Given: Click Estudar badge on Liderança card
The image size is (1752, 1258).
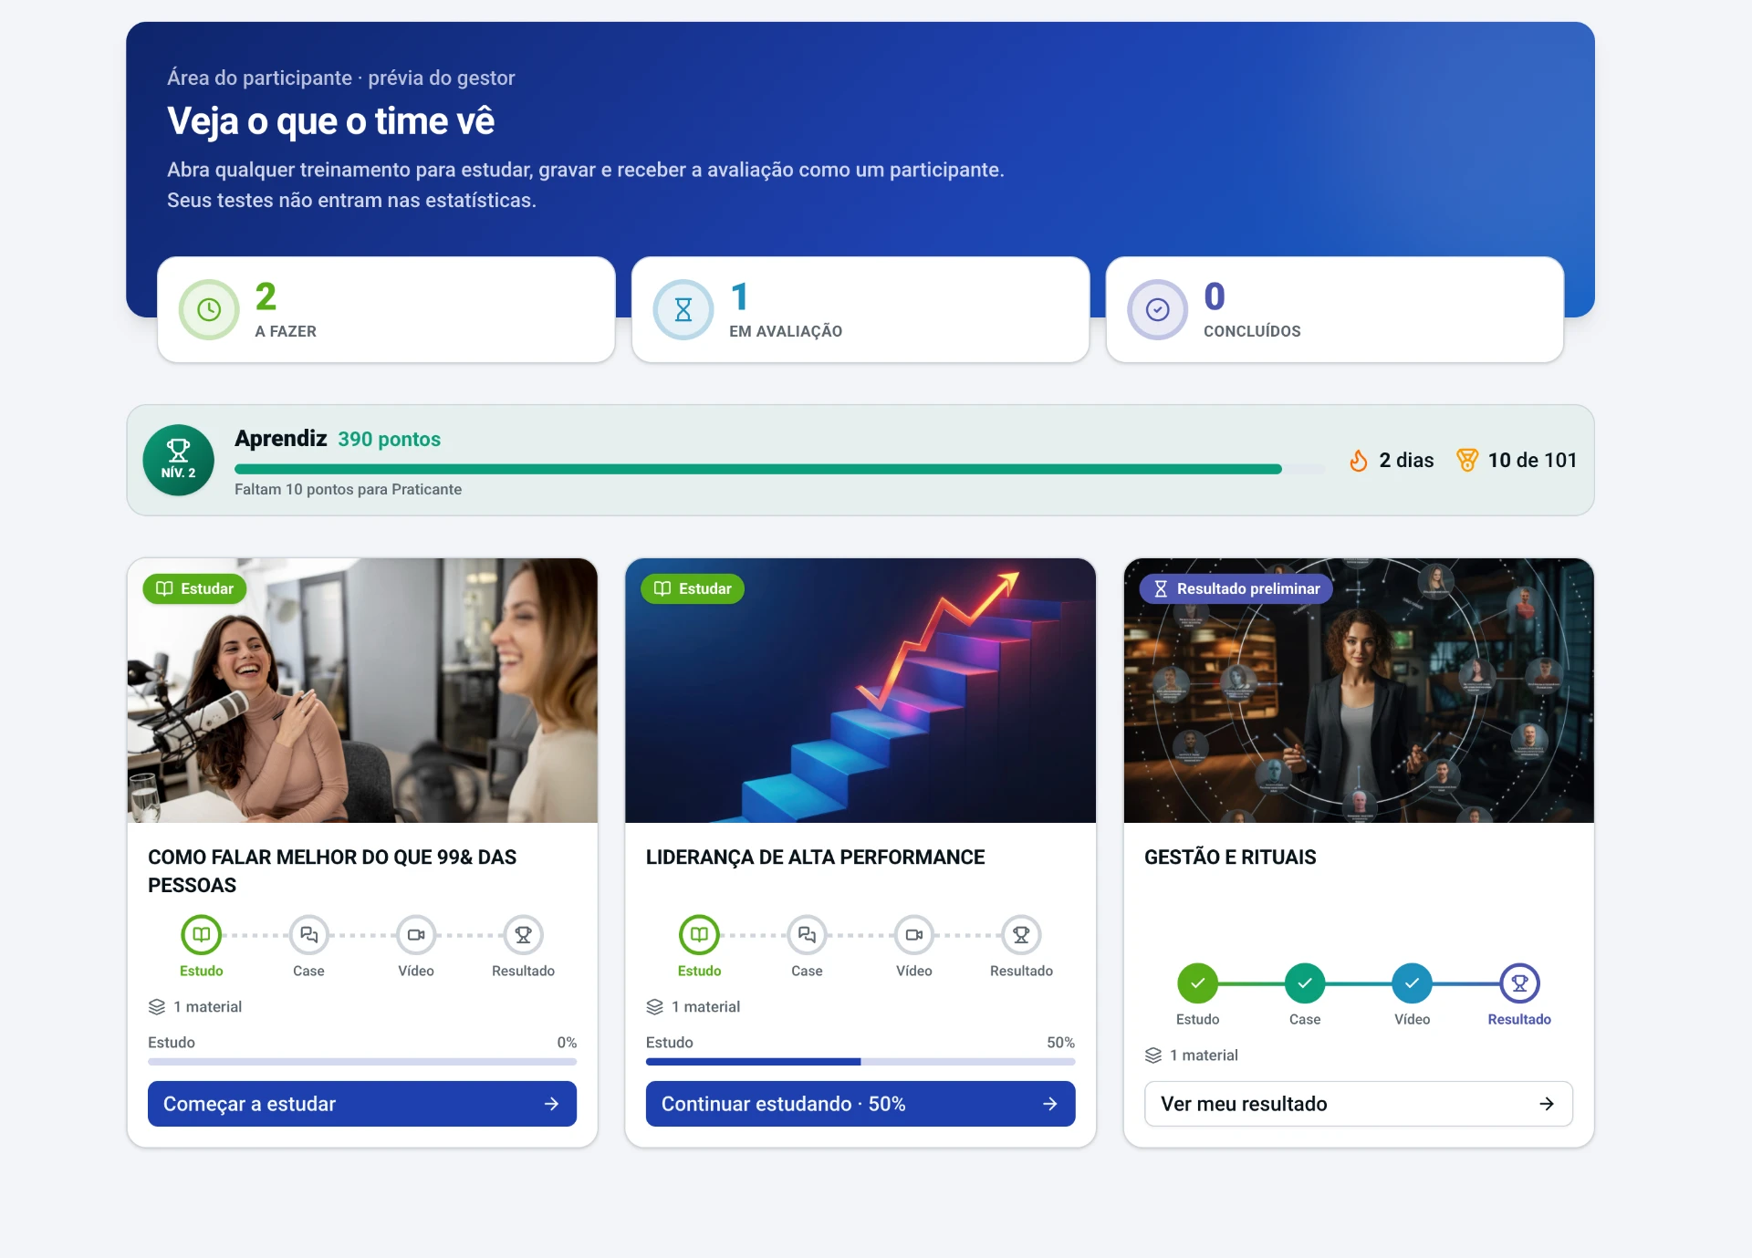Looking at the screenshot, I should pos(693,589).
